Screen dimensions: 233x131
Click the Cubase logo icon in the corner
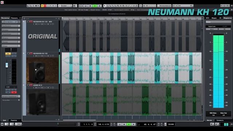click(x=2, y=3)
